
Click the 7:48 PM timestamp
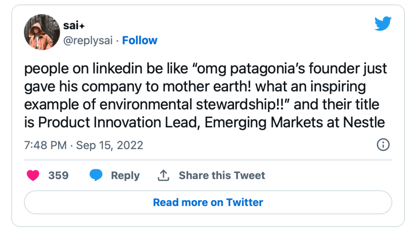45,145
